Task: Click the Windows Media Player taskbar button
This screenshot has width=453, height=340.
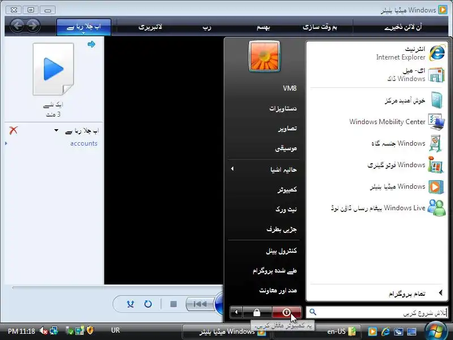Action: pyautogui.click(x=226, y=331)
